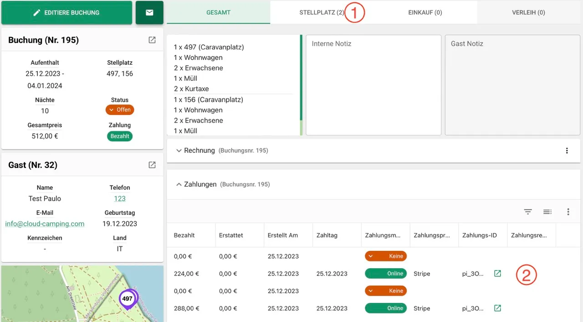Open Keine dropdown above 288,00 € row

pyautogui.click(x=386, y=291)
